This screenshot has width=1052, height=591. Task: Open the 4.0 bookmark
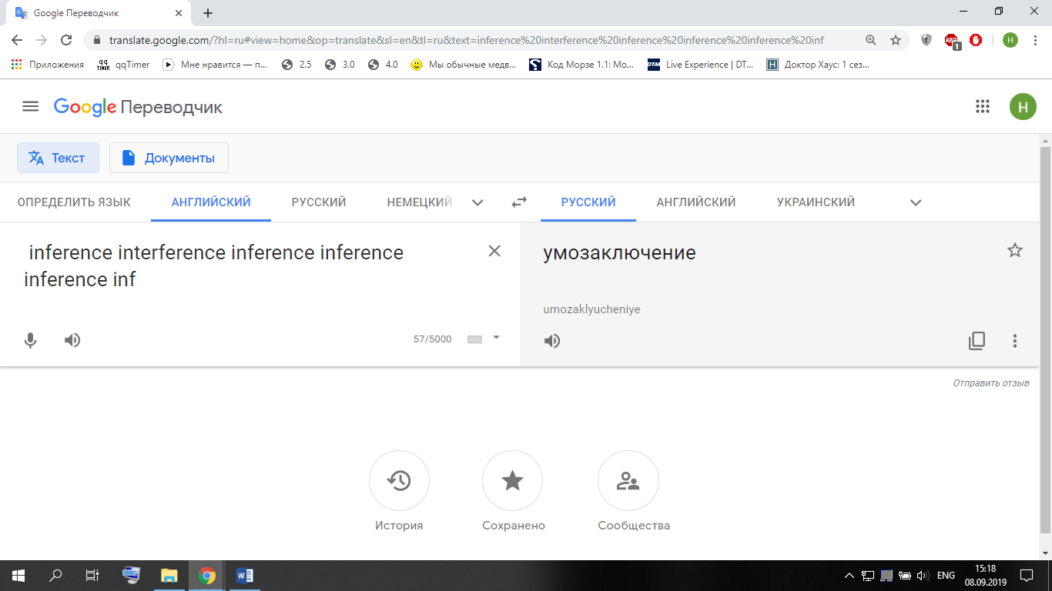click(x=383, y=65)
